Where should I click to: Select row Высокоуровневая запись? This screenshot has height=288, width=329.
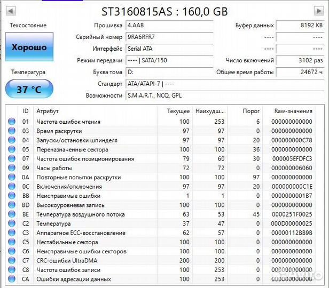[x=161, y=205]
